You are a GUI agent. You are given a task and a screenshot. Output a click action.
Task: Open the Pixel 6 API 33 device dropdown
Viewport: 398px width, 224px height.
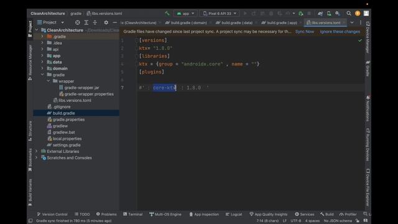[220, 14]
